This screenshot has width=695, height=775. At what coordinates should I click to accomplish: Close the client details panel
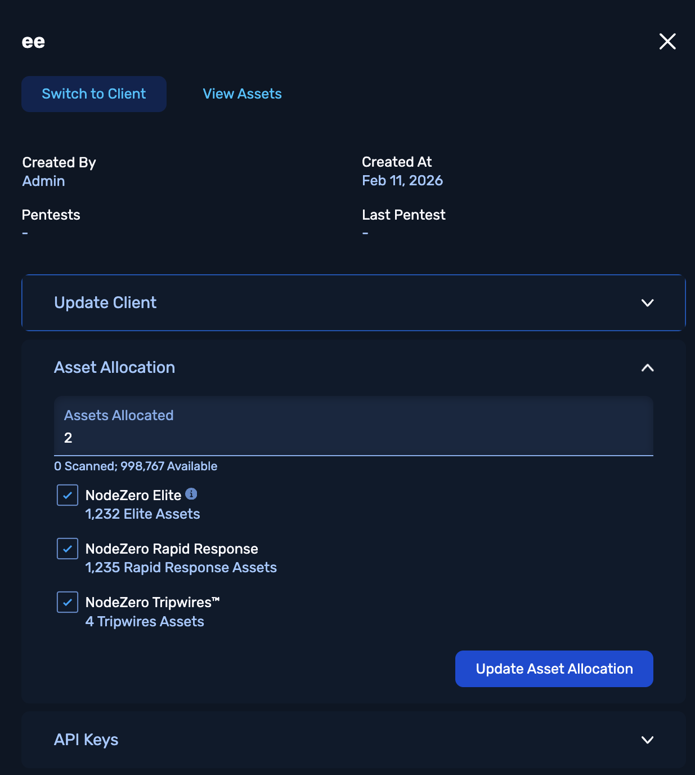(667, 41)
